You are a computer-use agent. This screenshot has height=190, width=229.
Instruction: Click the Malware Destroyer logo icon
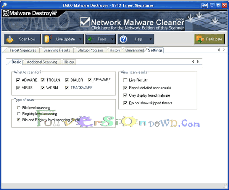(x=6, y=13)
